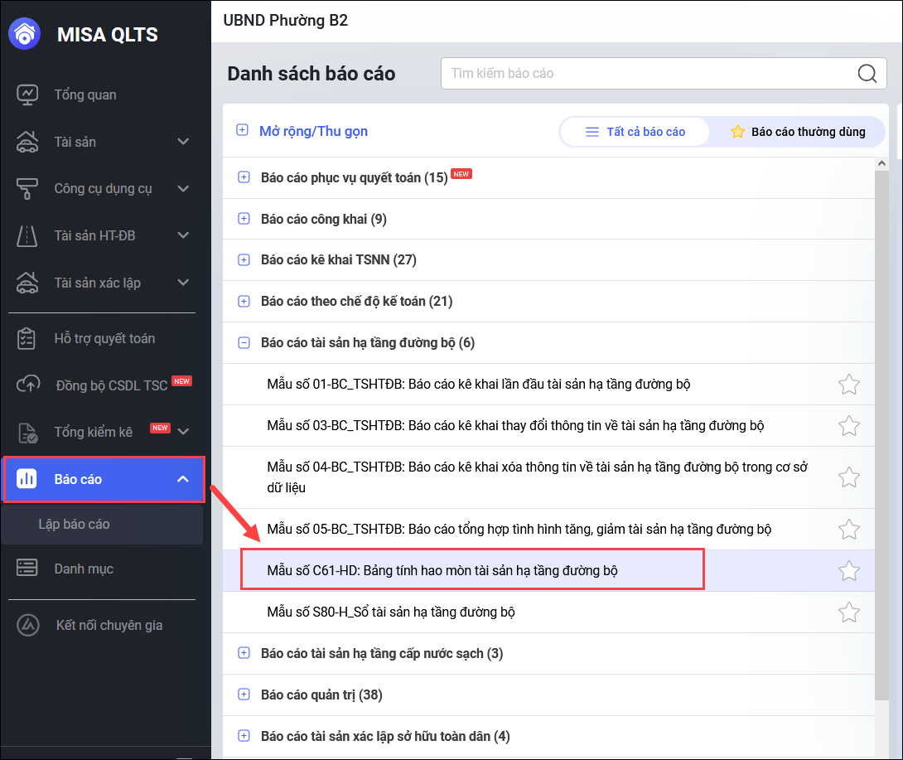The height and width of the screenshot is (760, 903).
Task: Expand Báo cáo tài sản hạ tầng cấp nước sạch
Action: 244,653
